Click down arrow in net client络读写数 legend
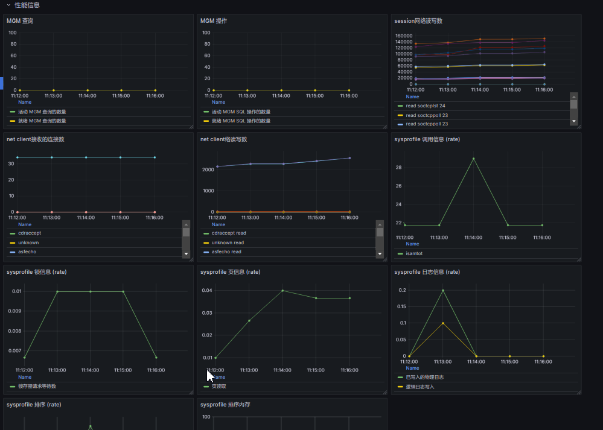Viewport: 603px width, 430px height. point(380,254)
